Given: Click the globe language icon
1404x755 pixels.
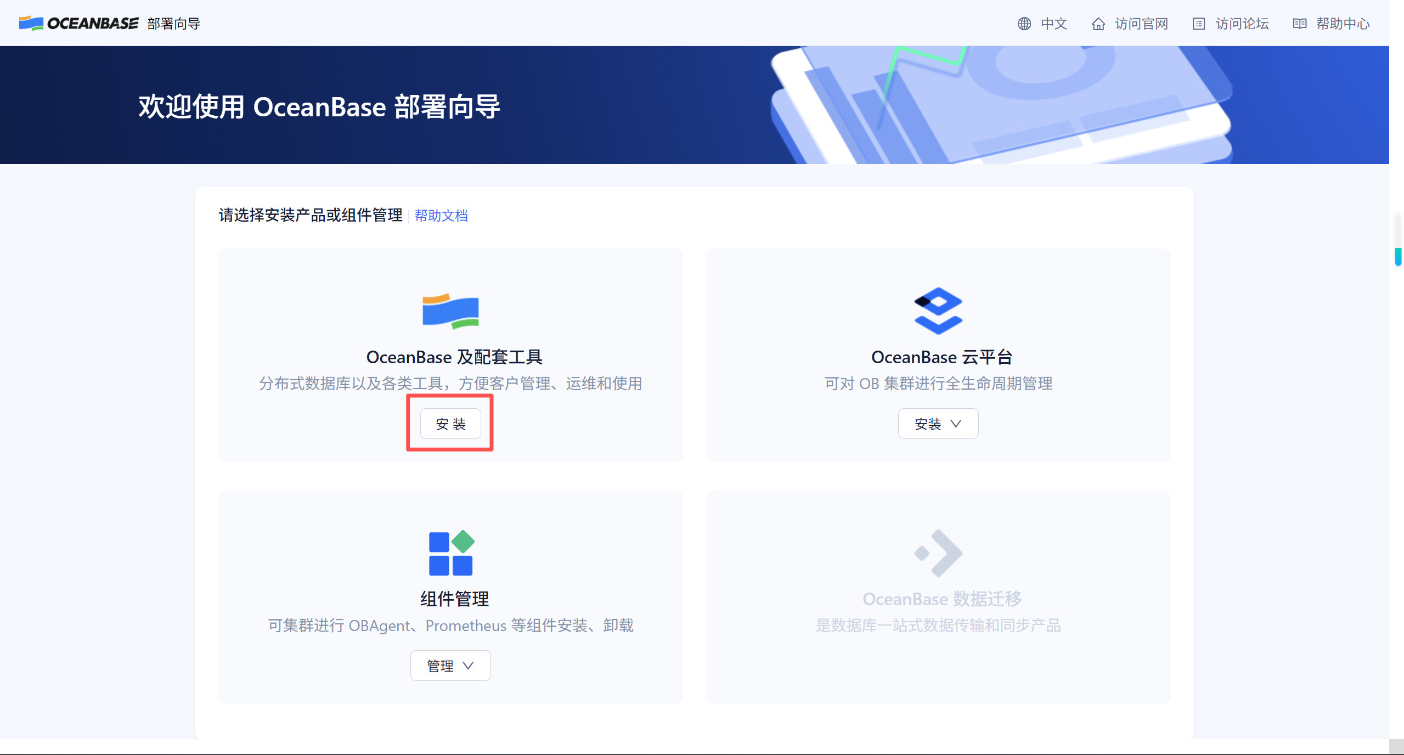Looking at the screenshot, I should [1024, 24].
